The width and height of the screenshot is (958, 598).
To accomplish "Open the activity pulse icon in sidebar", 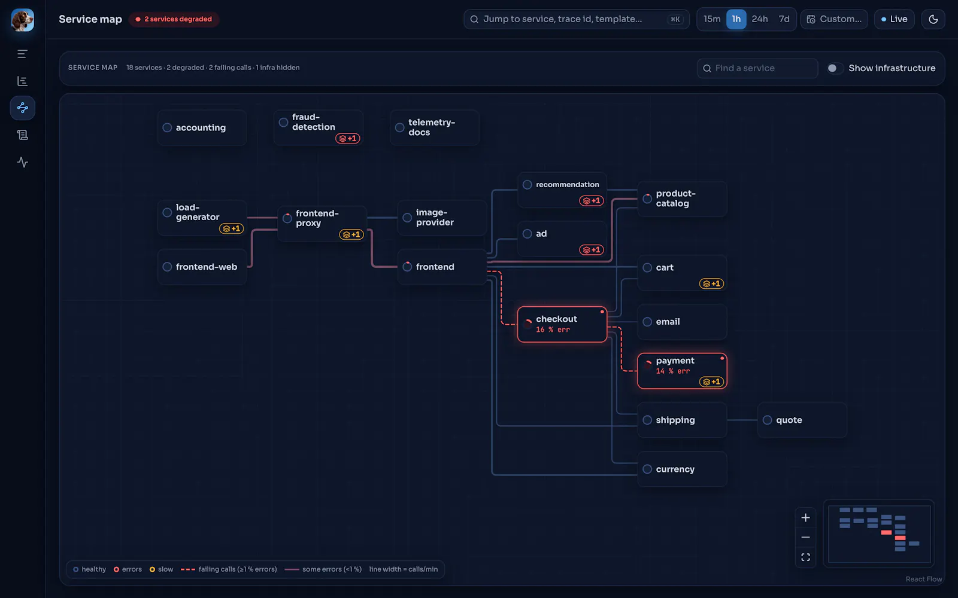I will point(22,162).
